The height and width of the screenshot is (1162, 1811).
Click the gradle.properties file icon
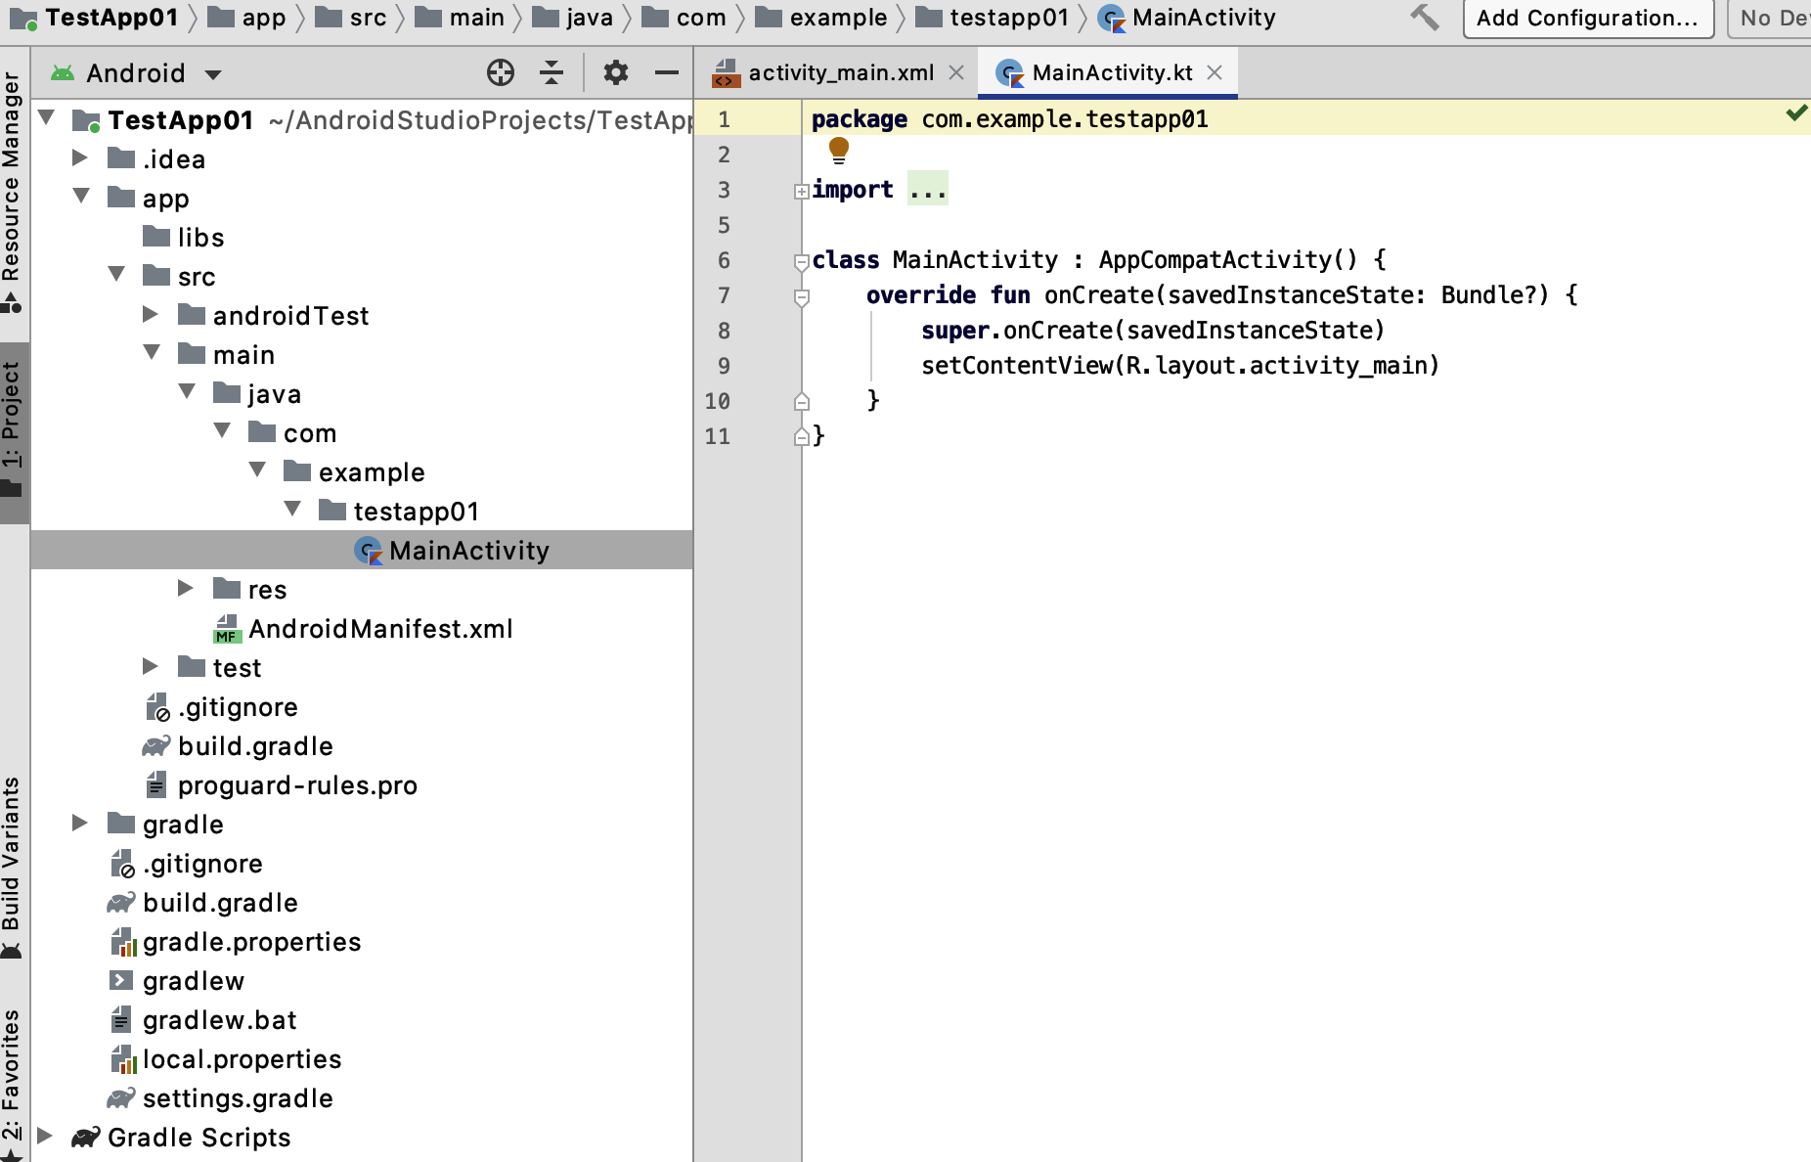coord(122,942)
